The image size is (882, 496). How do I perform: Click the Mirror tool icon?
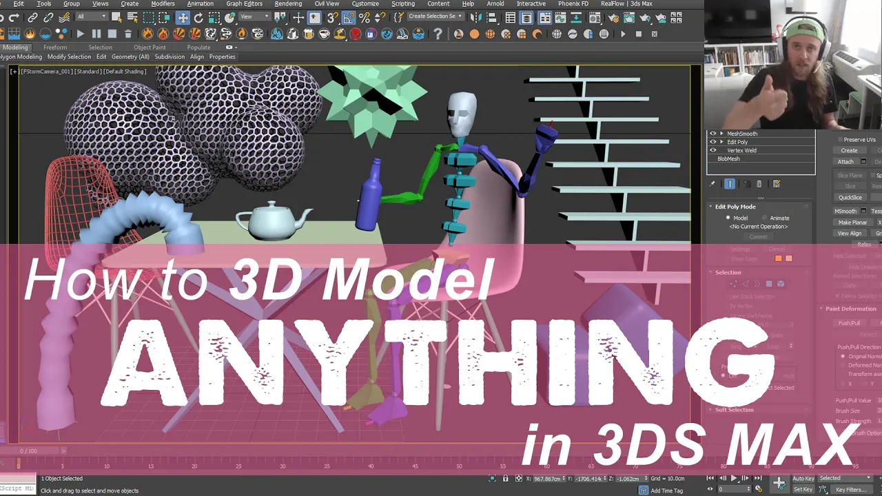coord(476,17)
